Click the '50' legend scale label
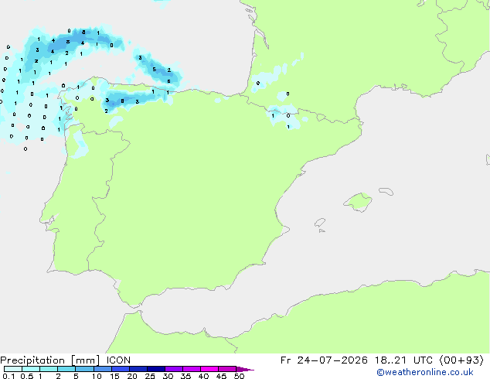 tap(239, 376)
